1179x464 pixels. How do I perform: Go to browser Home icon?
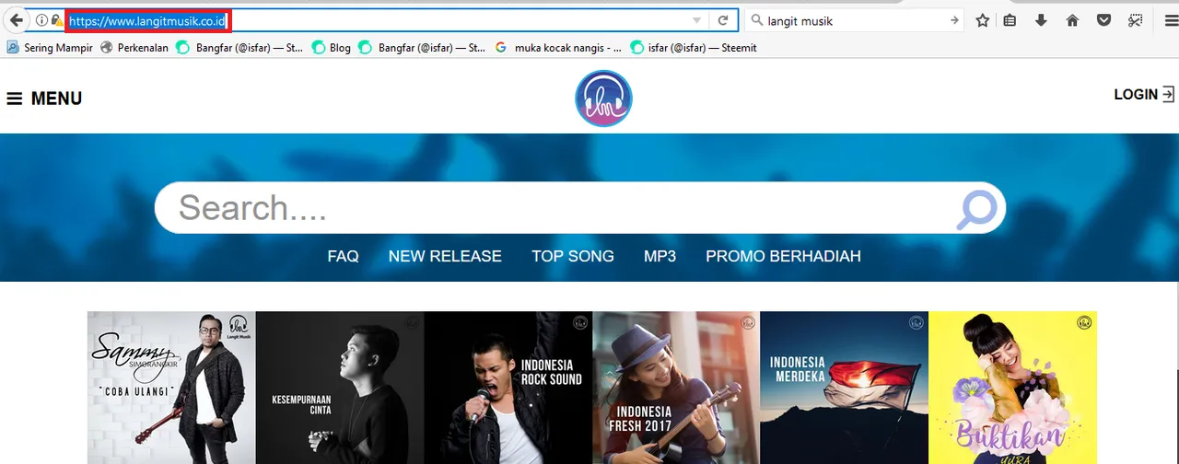[1072, 20]
